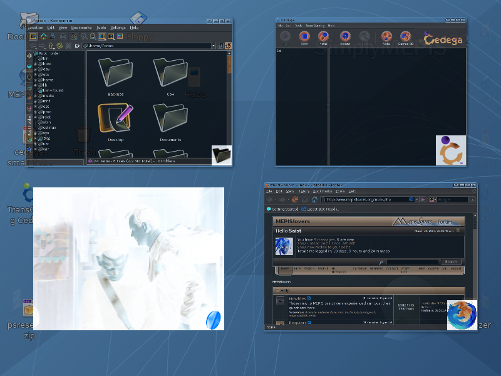The height and width of the screenshot is (376, 501).
Task: Click the Install icon in Cedega
Action: coord(323,38)
